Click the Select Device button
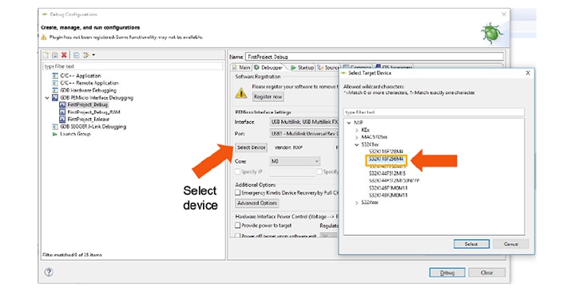Screen dimensions: 575x291 (x=252, y=147)
